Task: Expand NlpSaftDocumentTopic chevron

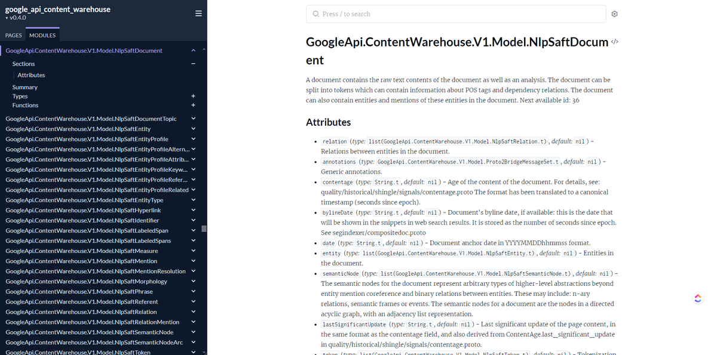Action: click(193, 119)
